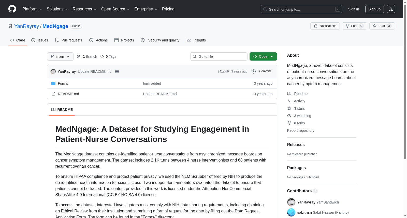Open the appearance settings icon button
Viewport: 407px width, 218px height.
[391, 9]
